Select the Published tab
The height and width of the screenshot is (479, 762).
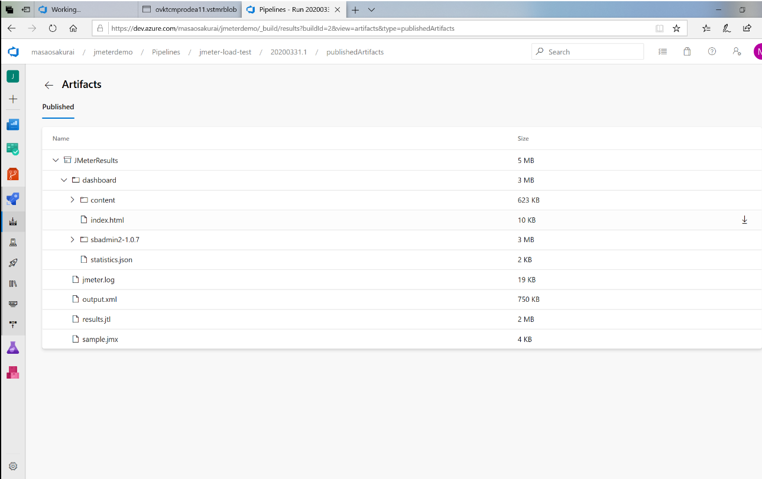coord(58,107)
